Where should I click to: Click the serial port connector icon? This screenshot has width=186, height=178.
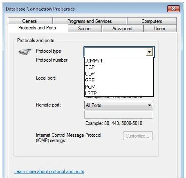(x=25, y=51)
